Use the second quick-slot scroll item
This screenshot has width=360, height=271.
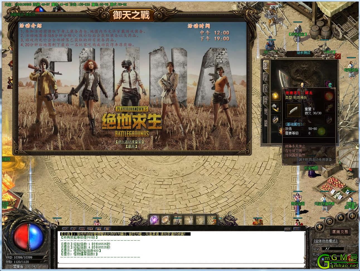[166, 220]
